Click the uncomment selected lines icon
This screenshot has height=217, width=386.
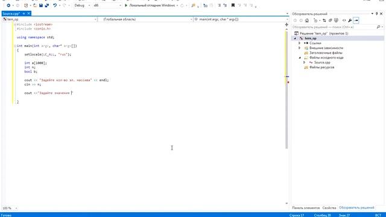pyautogui.click(x=225, y=5)
